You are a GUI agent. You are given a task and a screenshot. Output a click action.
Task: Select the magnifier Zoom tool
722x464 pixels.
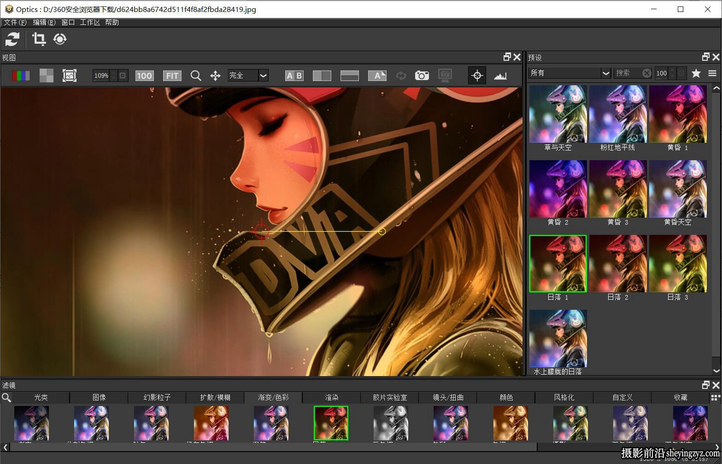[x=196, y=75]
